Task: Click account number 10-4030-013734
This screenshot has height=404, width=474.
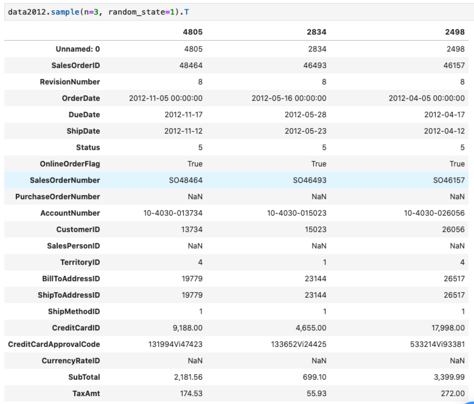Action: point(173,213)
